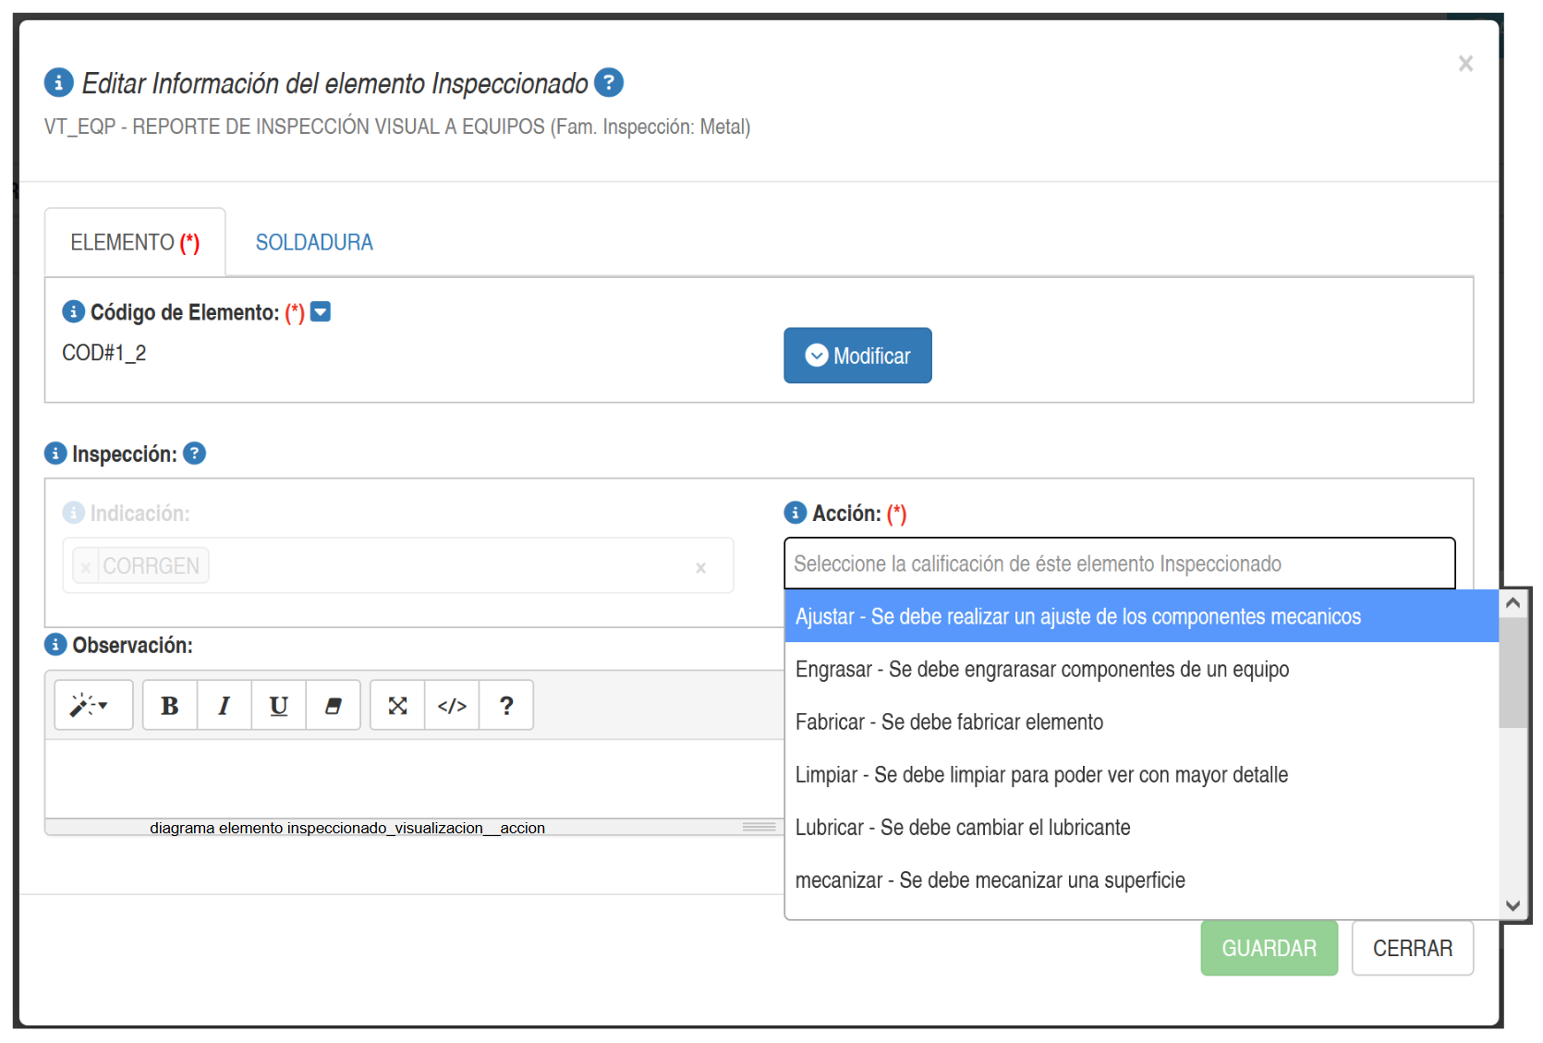This screenshot has width=1543, height=1043.
Task: Click the CERRAR button
Action: tap(1412, 948)
